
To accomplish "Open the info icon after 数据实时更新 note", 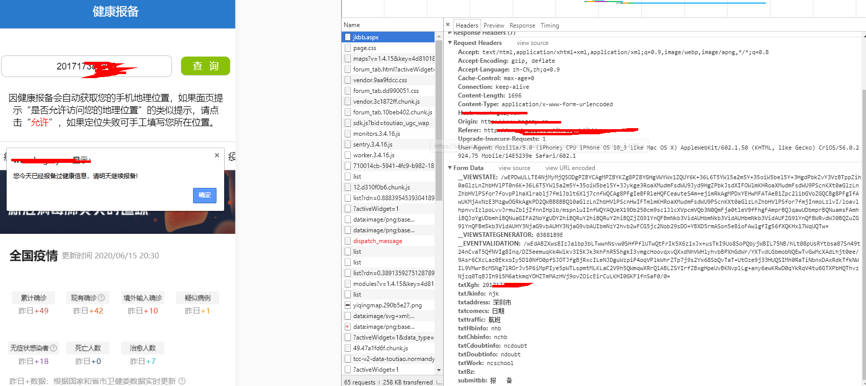I will coord(182,381).
